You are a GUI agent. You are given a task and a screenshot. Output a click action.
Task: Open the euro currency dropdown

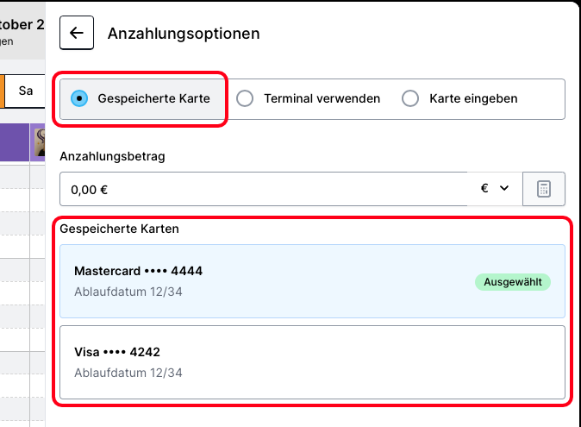coord(495,189)
